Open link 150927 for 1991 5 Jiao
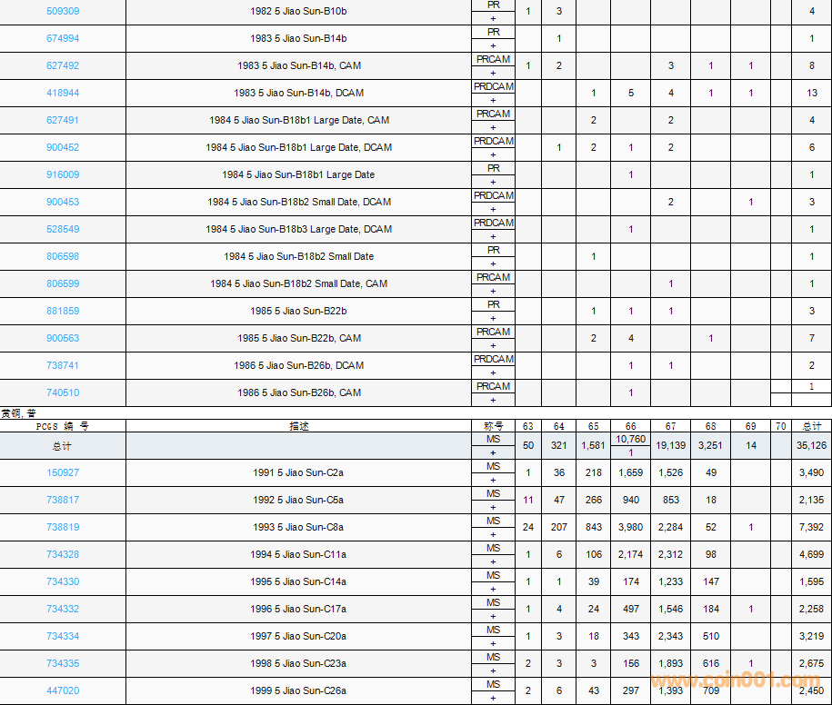The width and height of the screenshot is (832, 705). point(63,472)
